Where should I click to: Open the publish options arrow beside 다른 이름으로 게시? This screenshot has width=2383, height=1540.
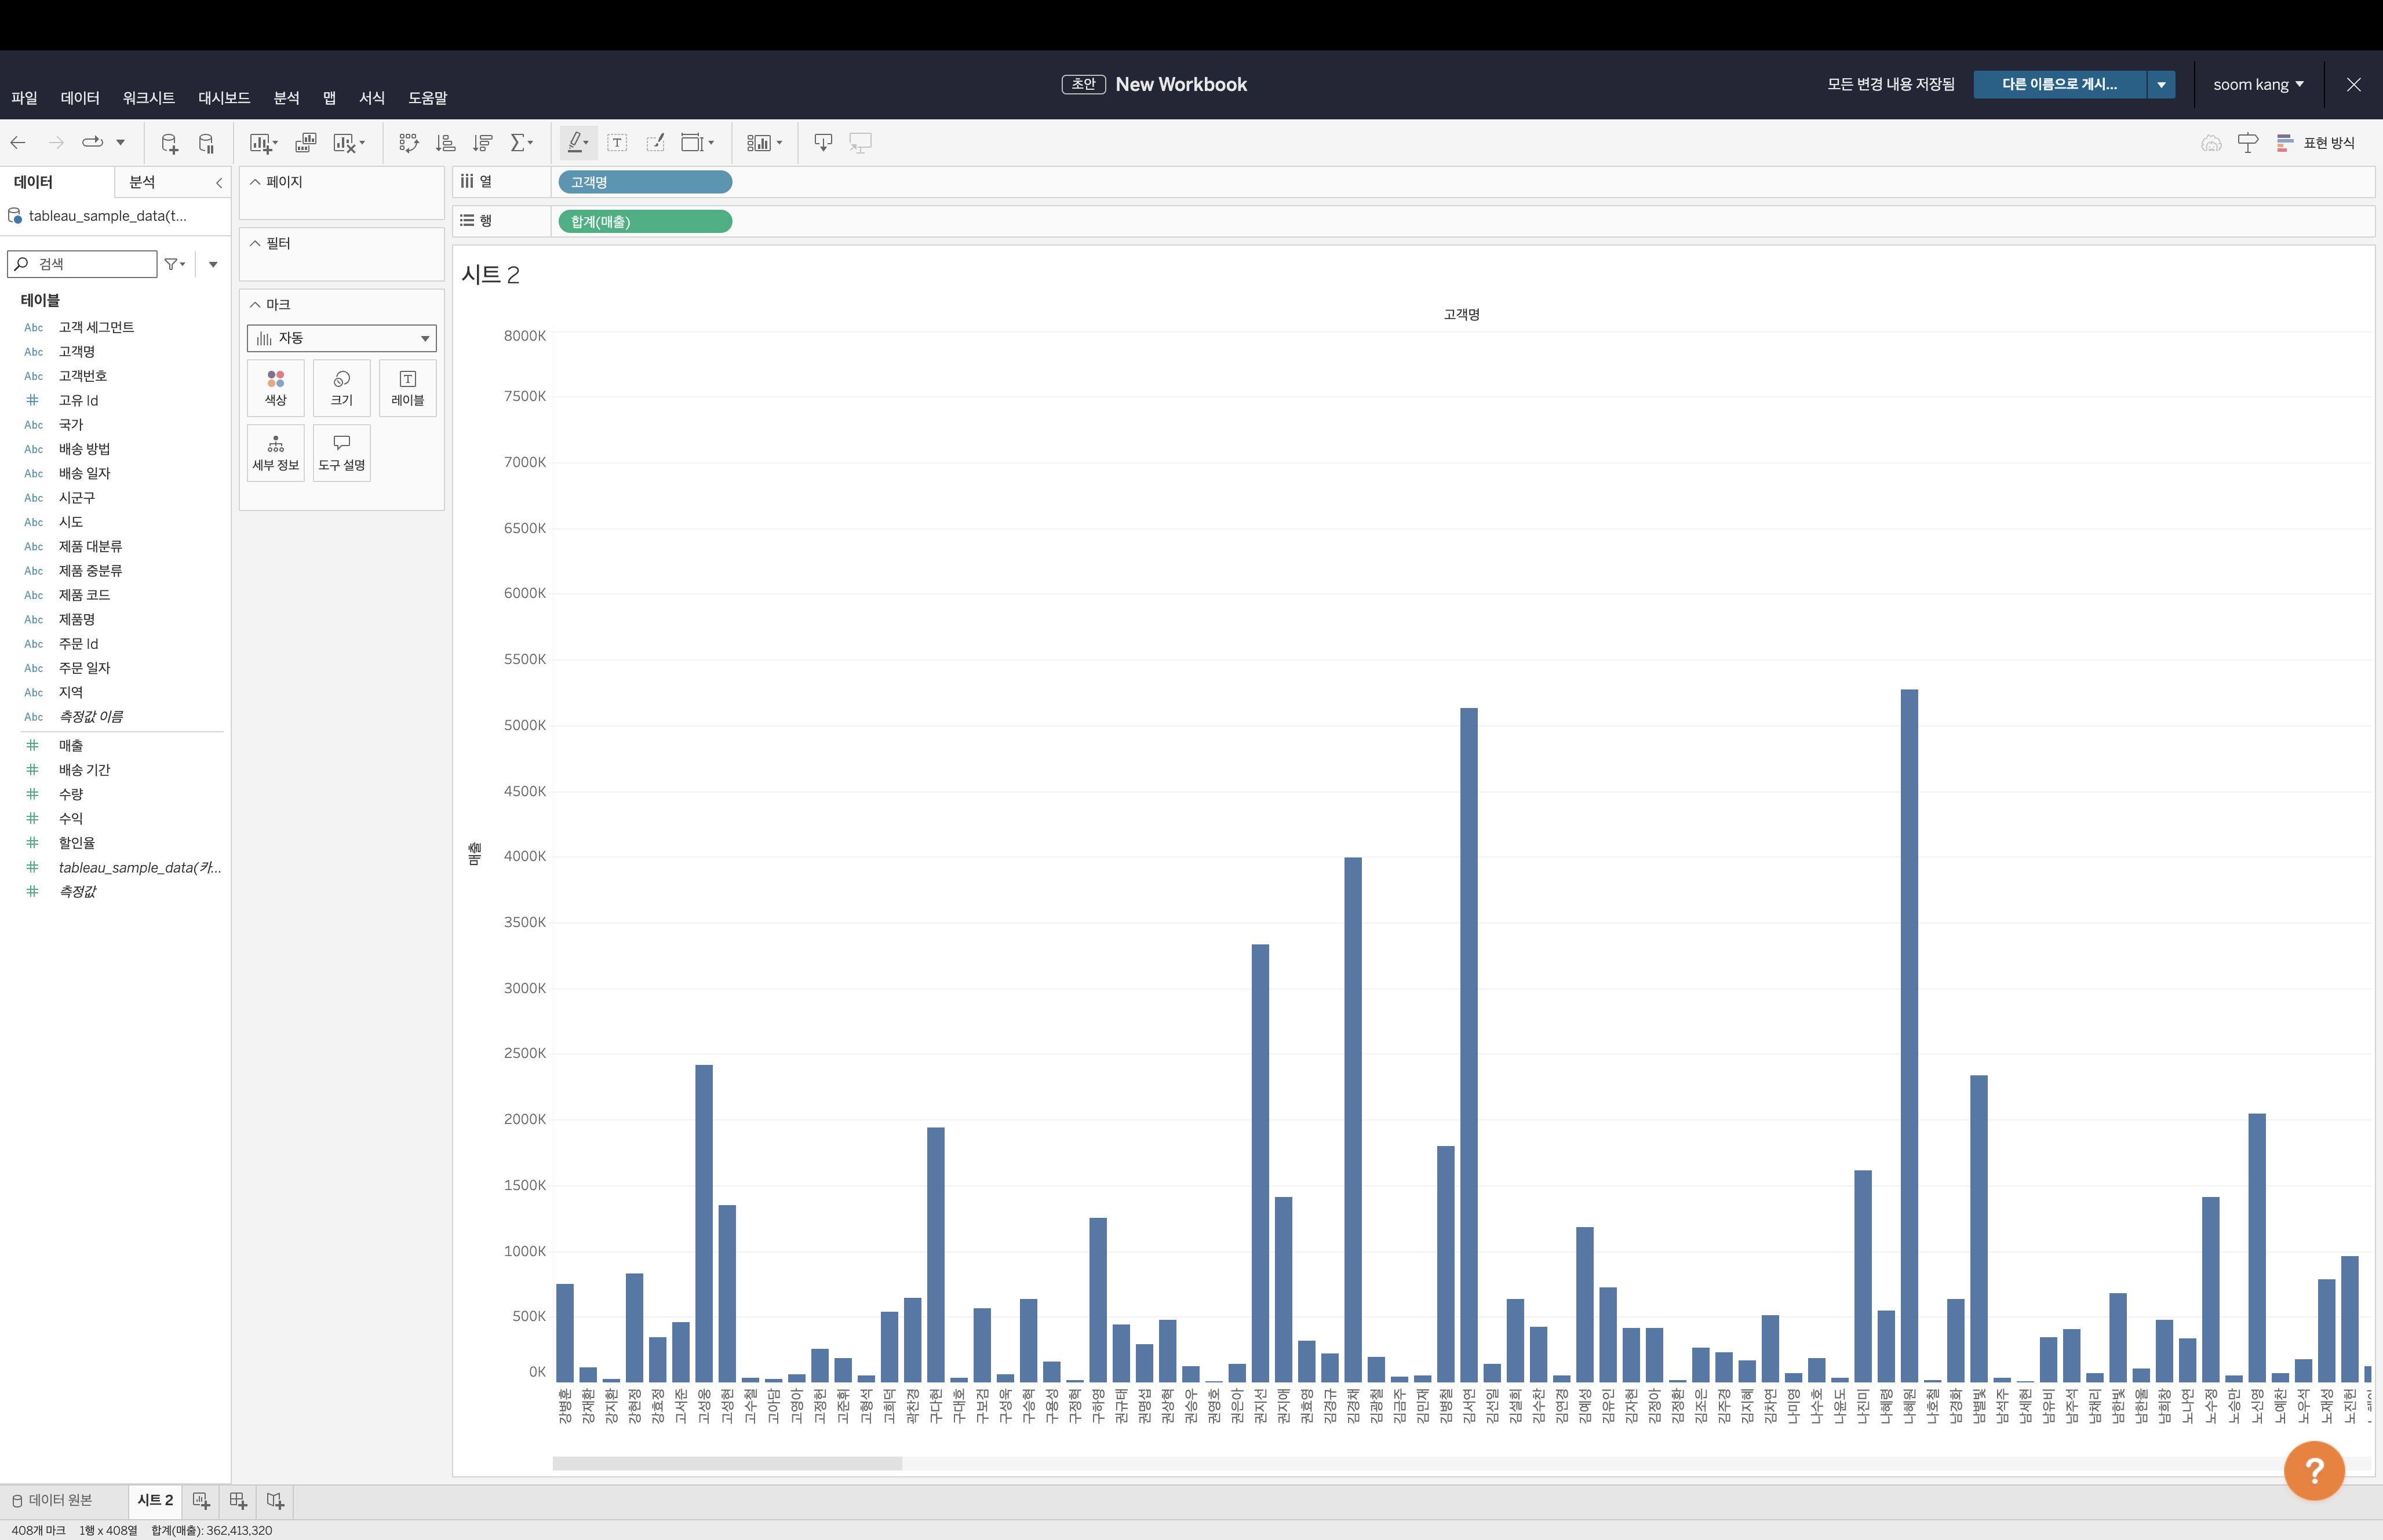(x=2161, y=85)
